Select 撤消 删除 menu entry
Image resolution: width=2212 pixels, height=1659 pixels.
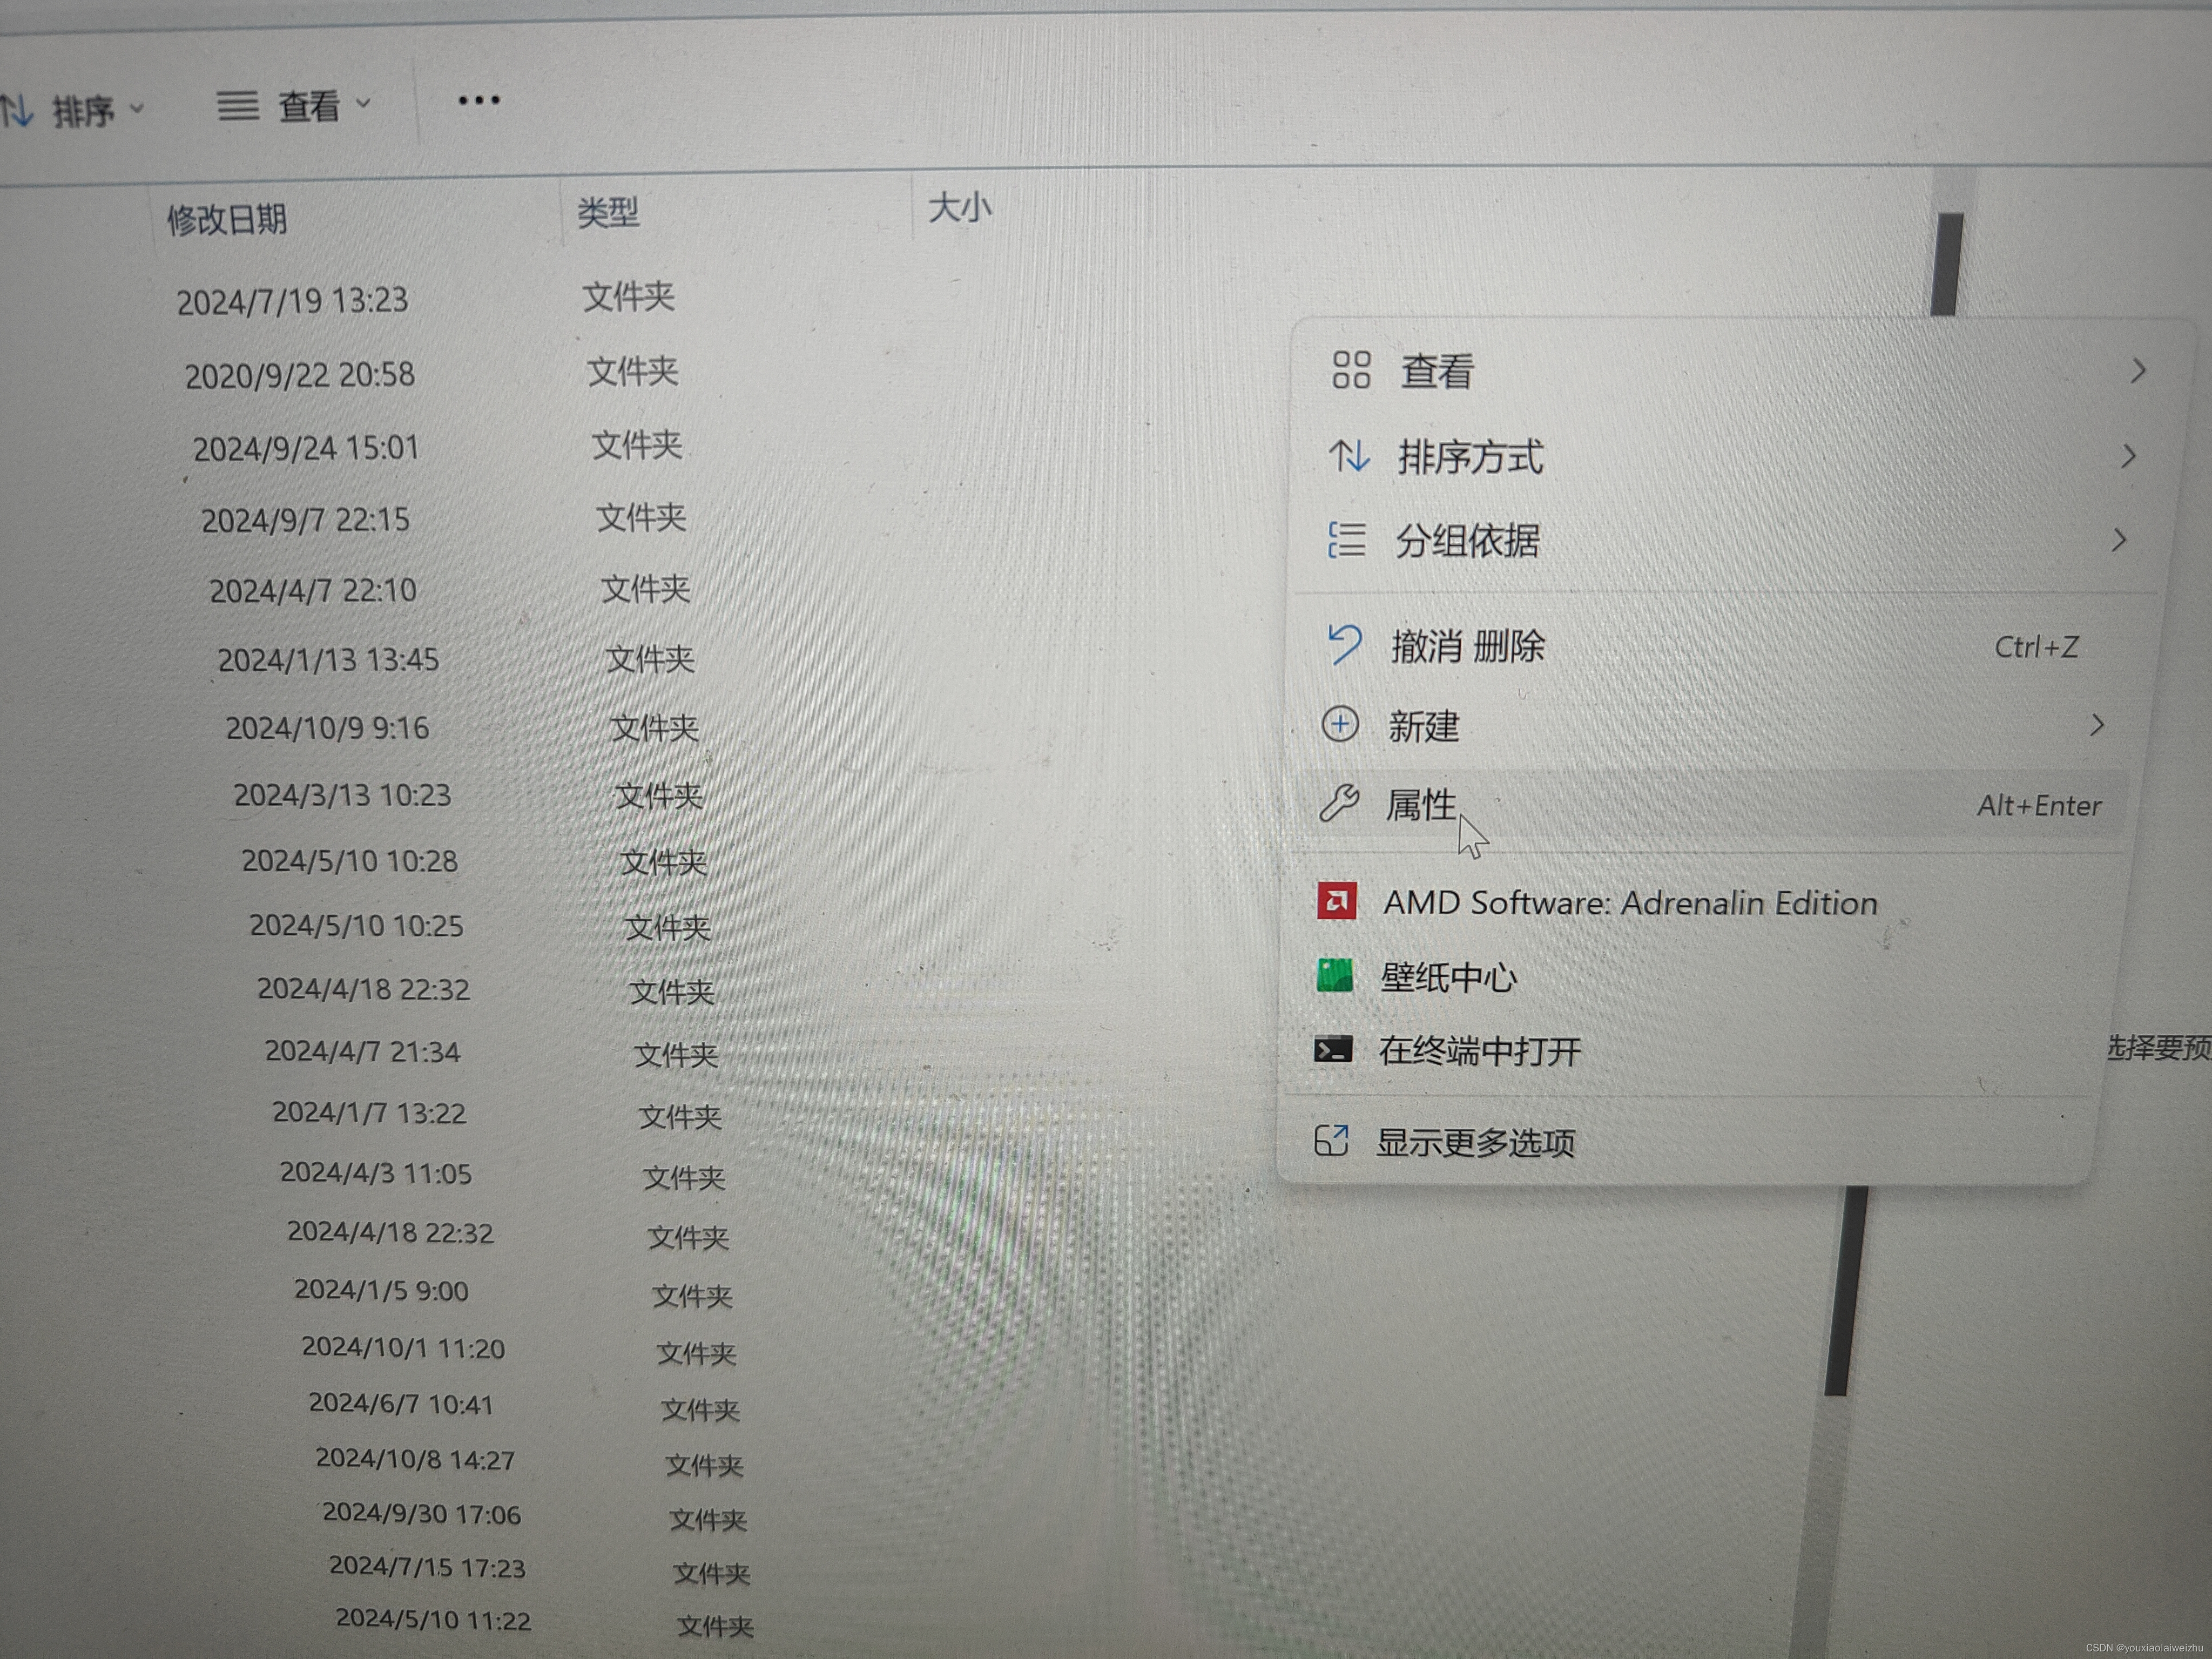click(x=1468, y=646)
